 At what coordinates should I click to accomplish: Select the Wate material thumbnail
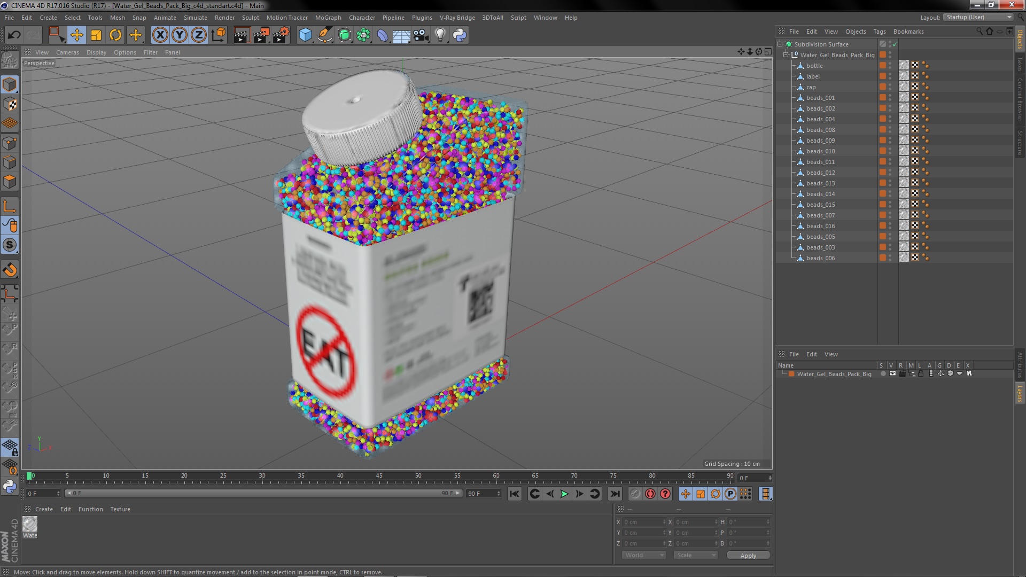click(30, 525)
